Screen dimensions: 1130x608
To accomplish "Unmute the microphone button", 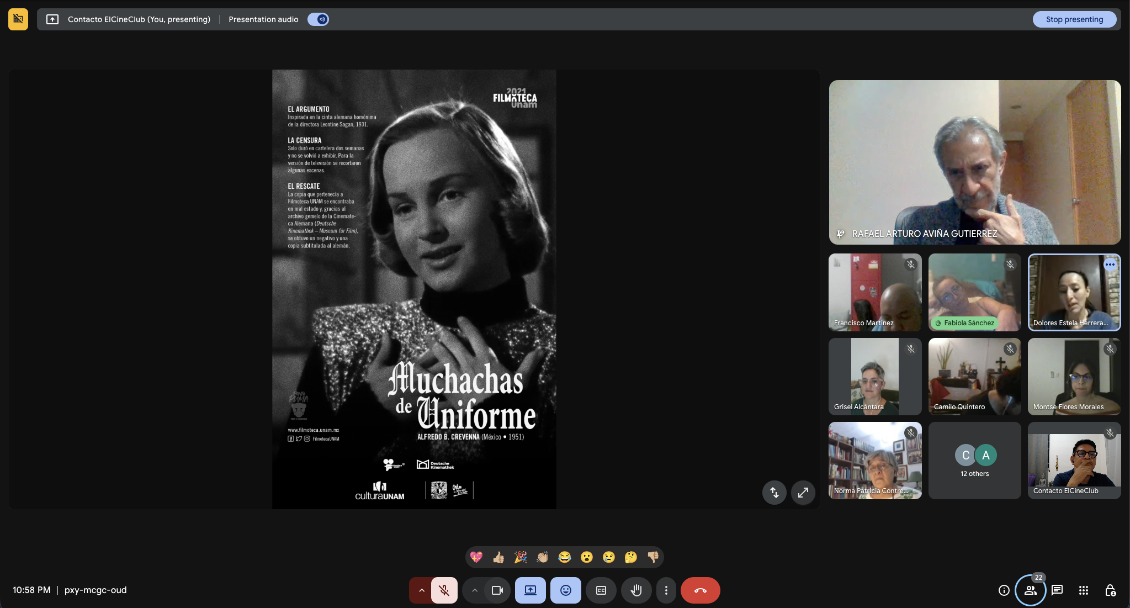I will [x=444, y=590].
